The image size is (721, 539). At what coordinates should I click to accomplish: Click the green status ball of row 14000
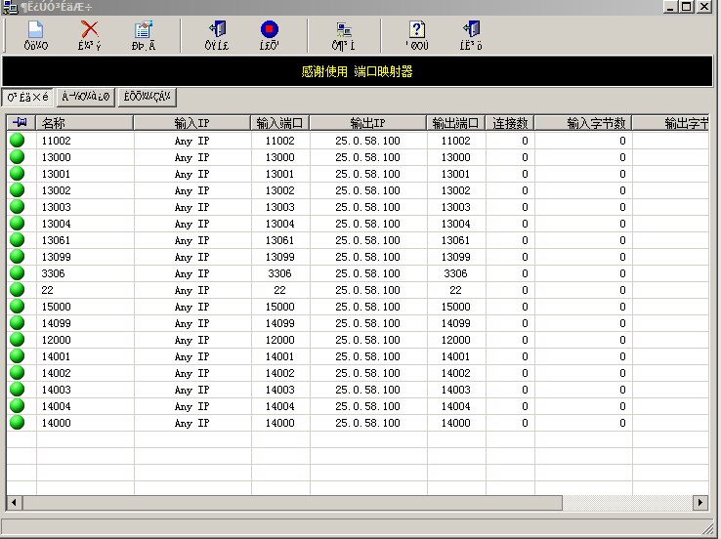tap(17, 422)
